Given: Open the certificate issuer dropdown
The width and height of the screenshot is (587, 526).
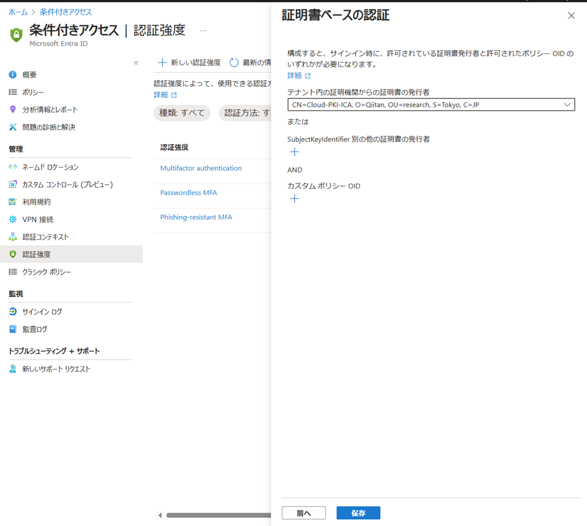Looking at the screenshot, I should click(x=432, y=105).
